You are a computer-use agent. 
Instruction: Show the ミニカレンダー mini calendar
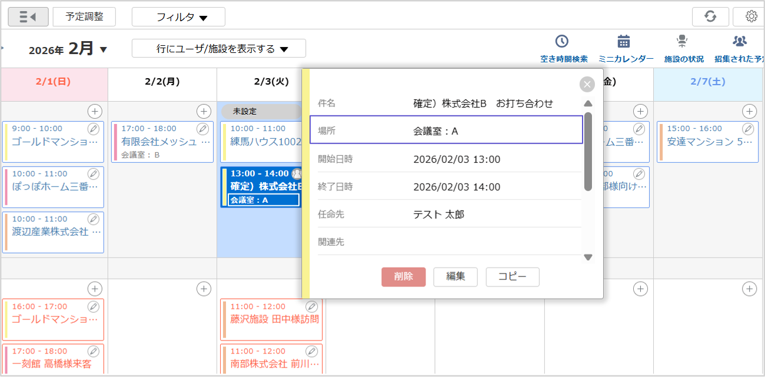pos(625,48)
